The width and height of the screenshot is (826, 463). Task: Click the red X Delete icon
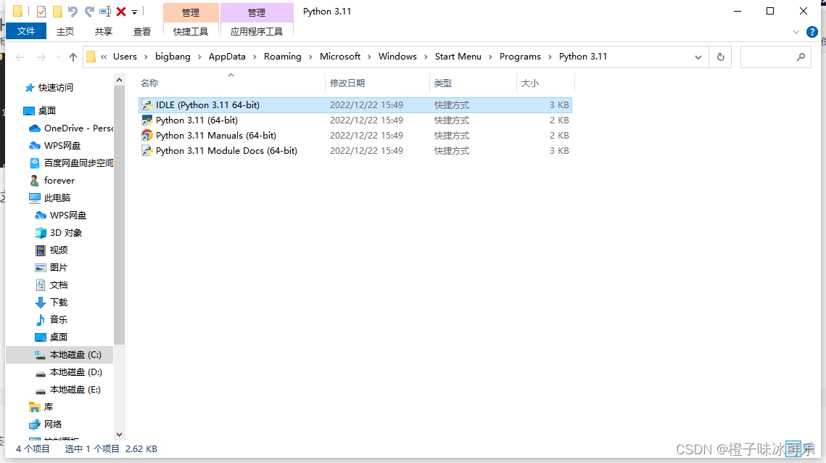[x=121, y=12]
